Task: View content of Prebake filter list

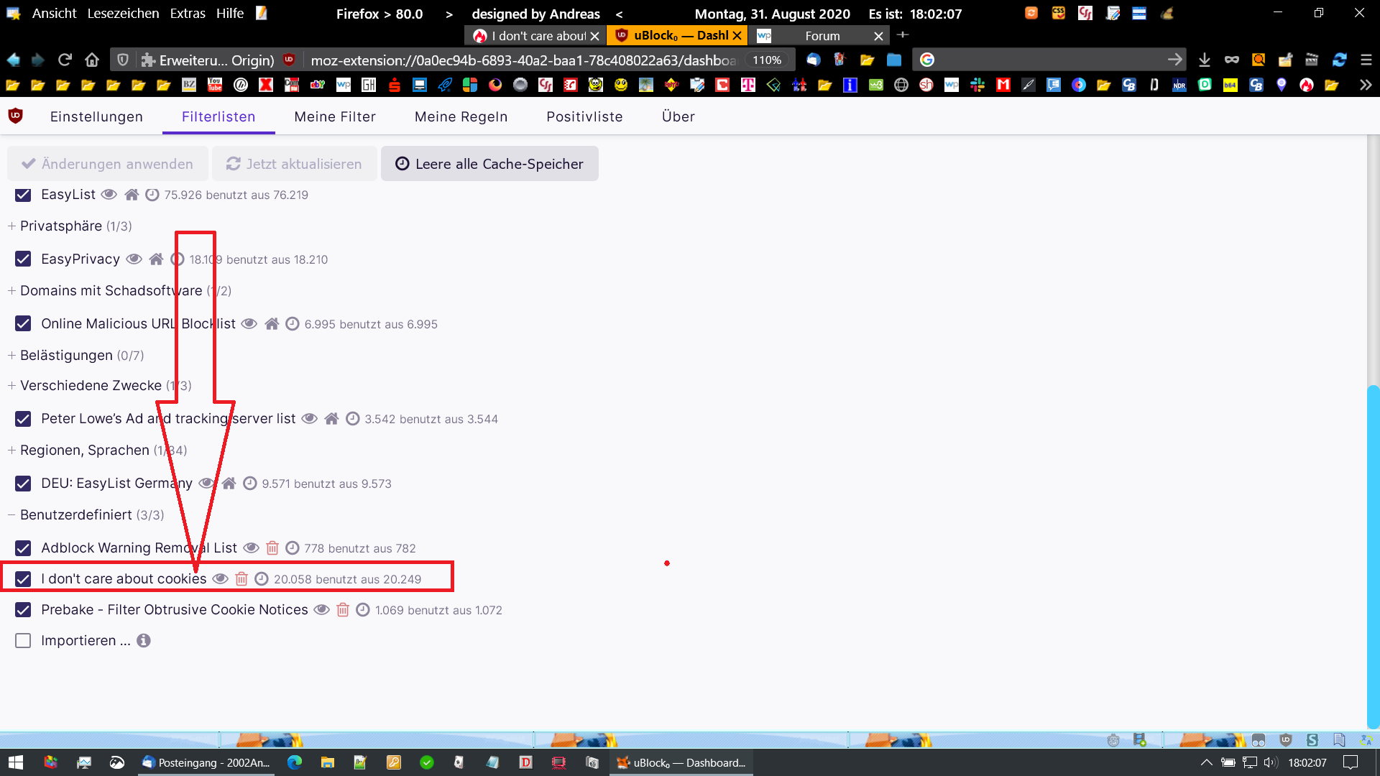Action: (x=322, y=610)
